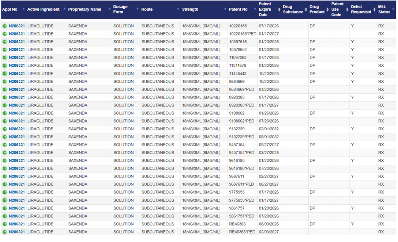The height and width of the screenshot is (242, 398).
Task: Click green plus icon beside patent 11311679 row
Action: coord(5,66)
